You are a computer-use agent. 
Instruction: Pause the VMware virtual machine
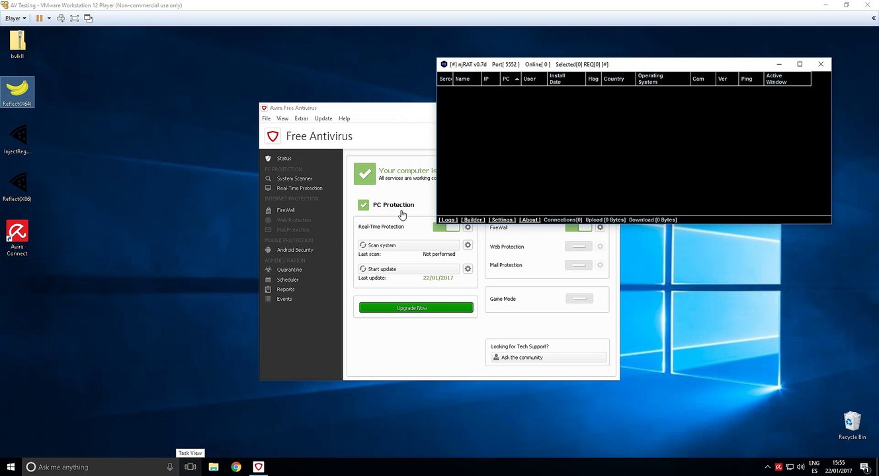tap(39, 19)
